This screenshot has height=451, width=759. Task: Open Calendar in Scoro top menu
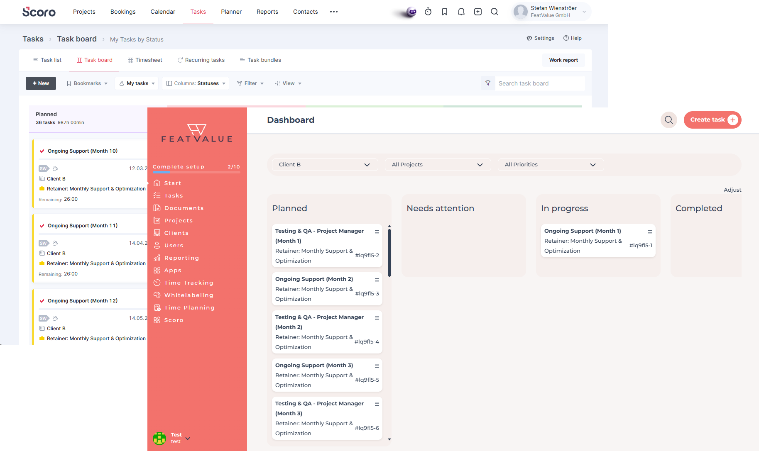[x=163, y=12]
